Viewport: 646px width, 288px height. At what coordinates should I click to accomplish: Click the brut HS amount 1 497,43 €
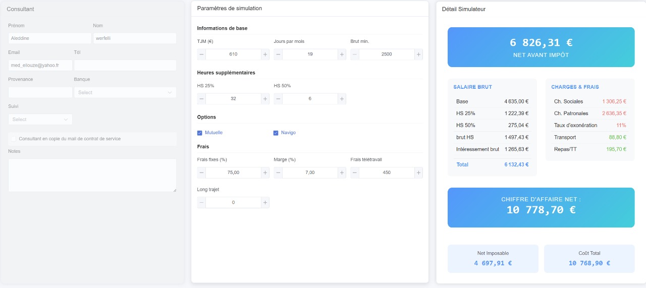coord(516,137)
